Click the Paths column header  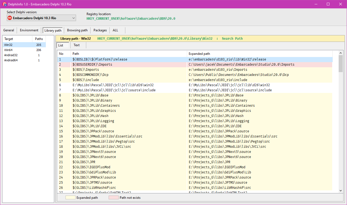[x=39, y=39]
